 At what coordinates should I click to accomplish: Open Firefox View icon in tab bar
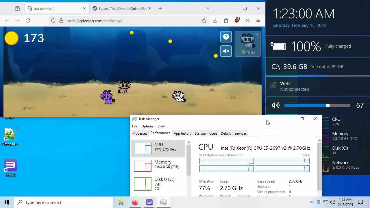click(x=17, y=8)
